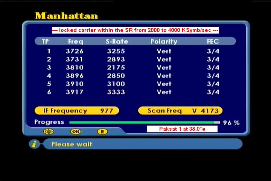The height and width of the screenshot is (181, 271).
Task: Click the Please wait status message
Action: point(72,144)
